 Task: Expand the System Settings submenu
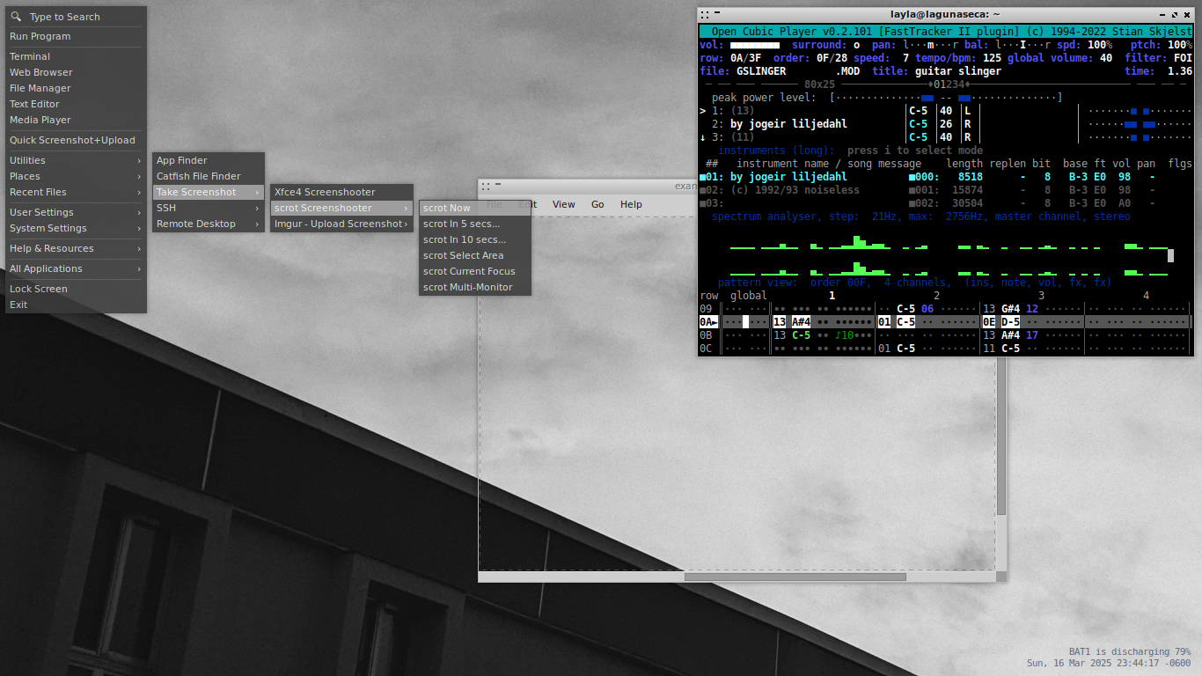pyautogui.click(x=76, y=228)
